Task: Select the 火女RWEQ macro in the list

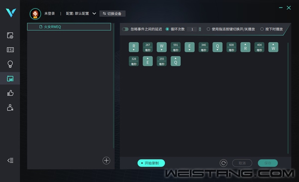Action: (x=69, y=27)
